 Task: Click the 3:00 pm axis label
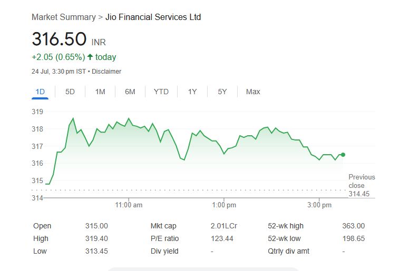[x=319, y=205]
